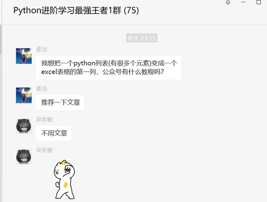Open 吴老板's avatar beside 不用文章

(24, 126)
